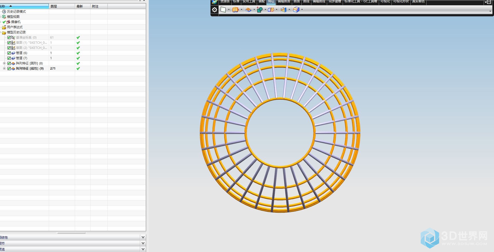Click the sketch (1) feature icon
The width and height of the screenshot is (494, 252).
click(x=13, y=43)
